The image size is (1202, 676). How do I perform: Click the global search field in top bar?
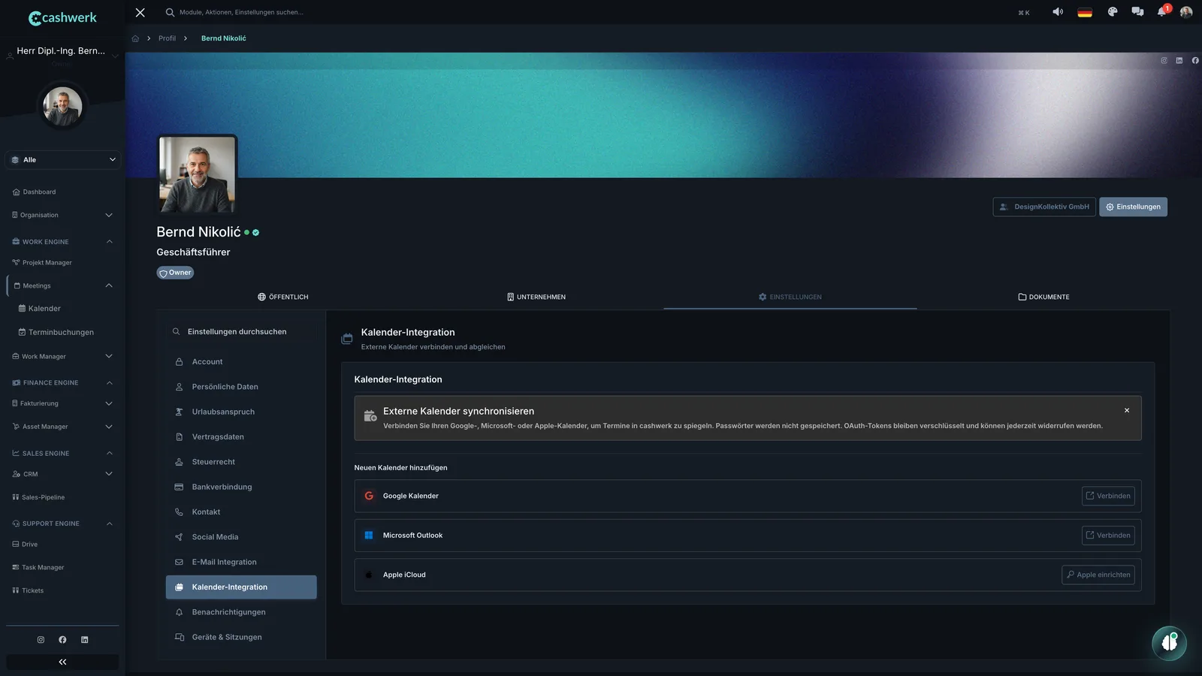240,13
